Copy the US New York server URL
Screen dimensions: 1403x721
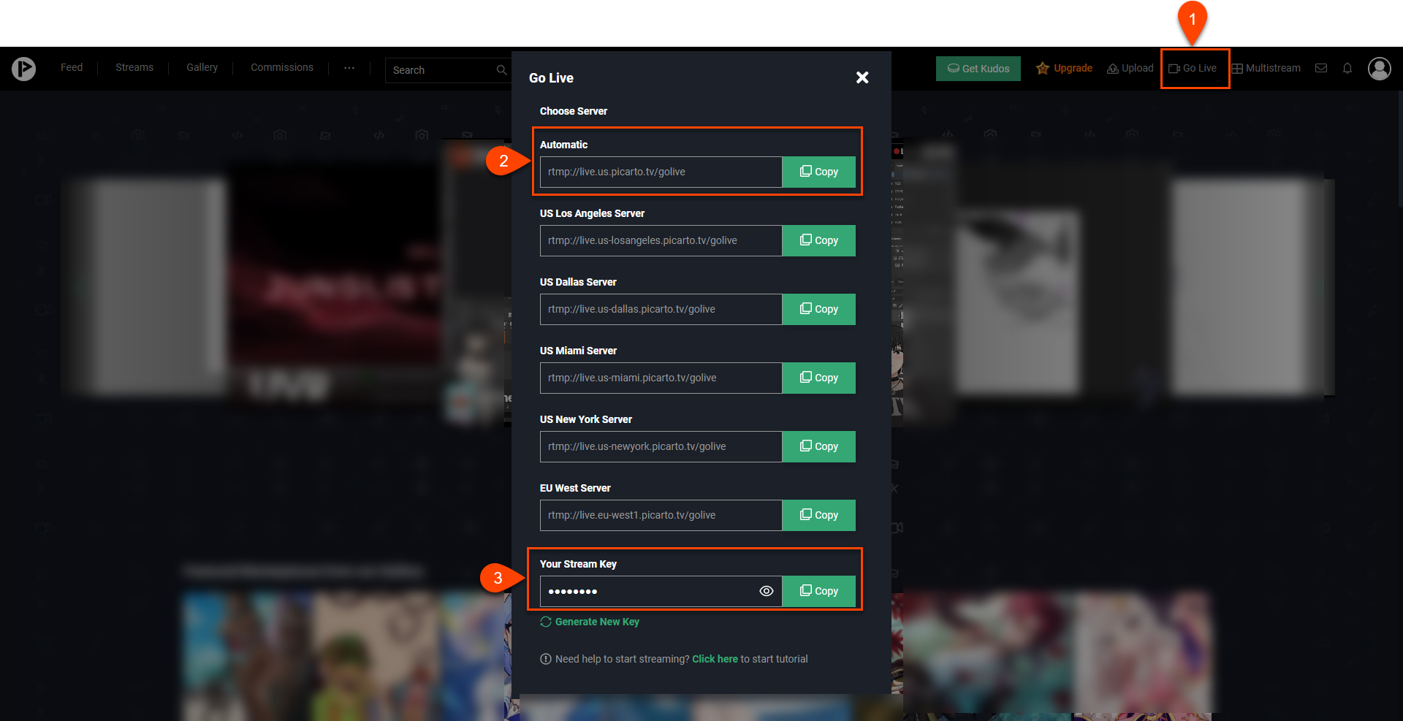[x=819, y=446]
